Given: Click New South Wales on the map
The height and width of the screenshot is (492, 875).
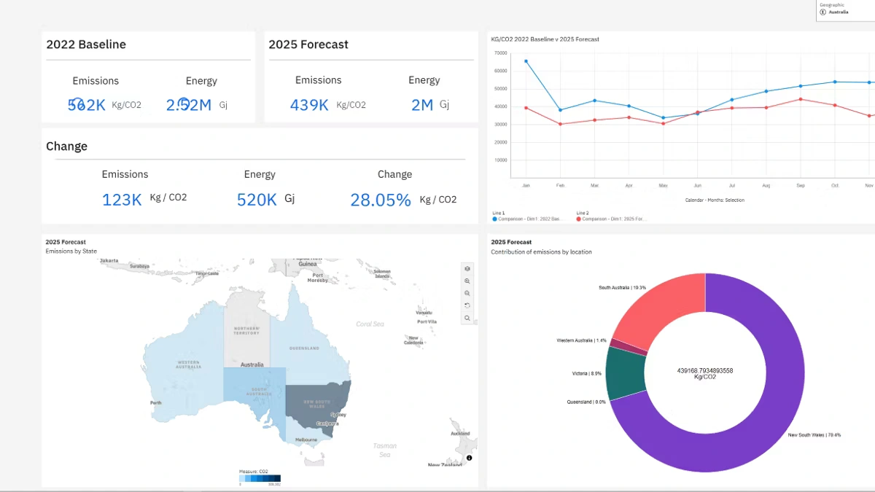Looking at the screenshot, I should pyautogui.click(x=317, y=405).
